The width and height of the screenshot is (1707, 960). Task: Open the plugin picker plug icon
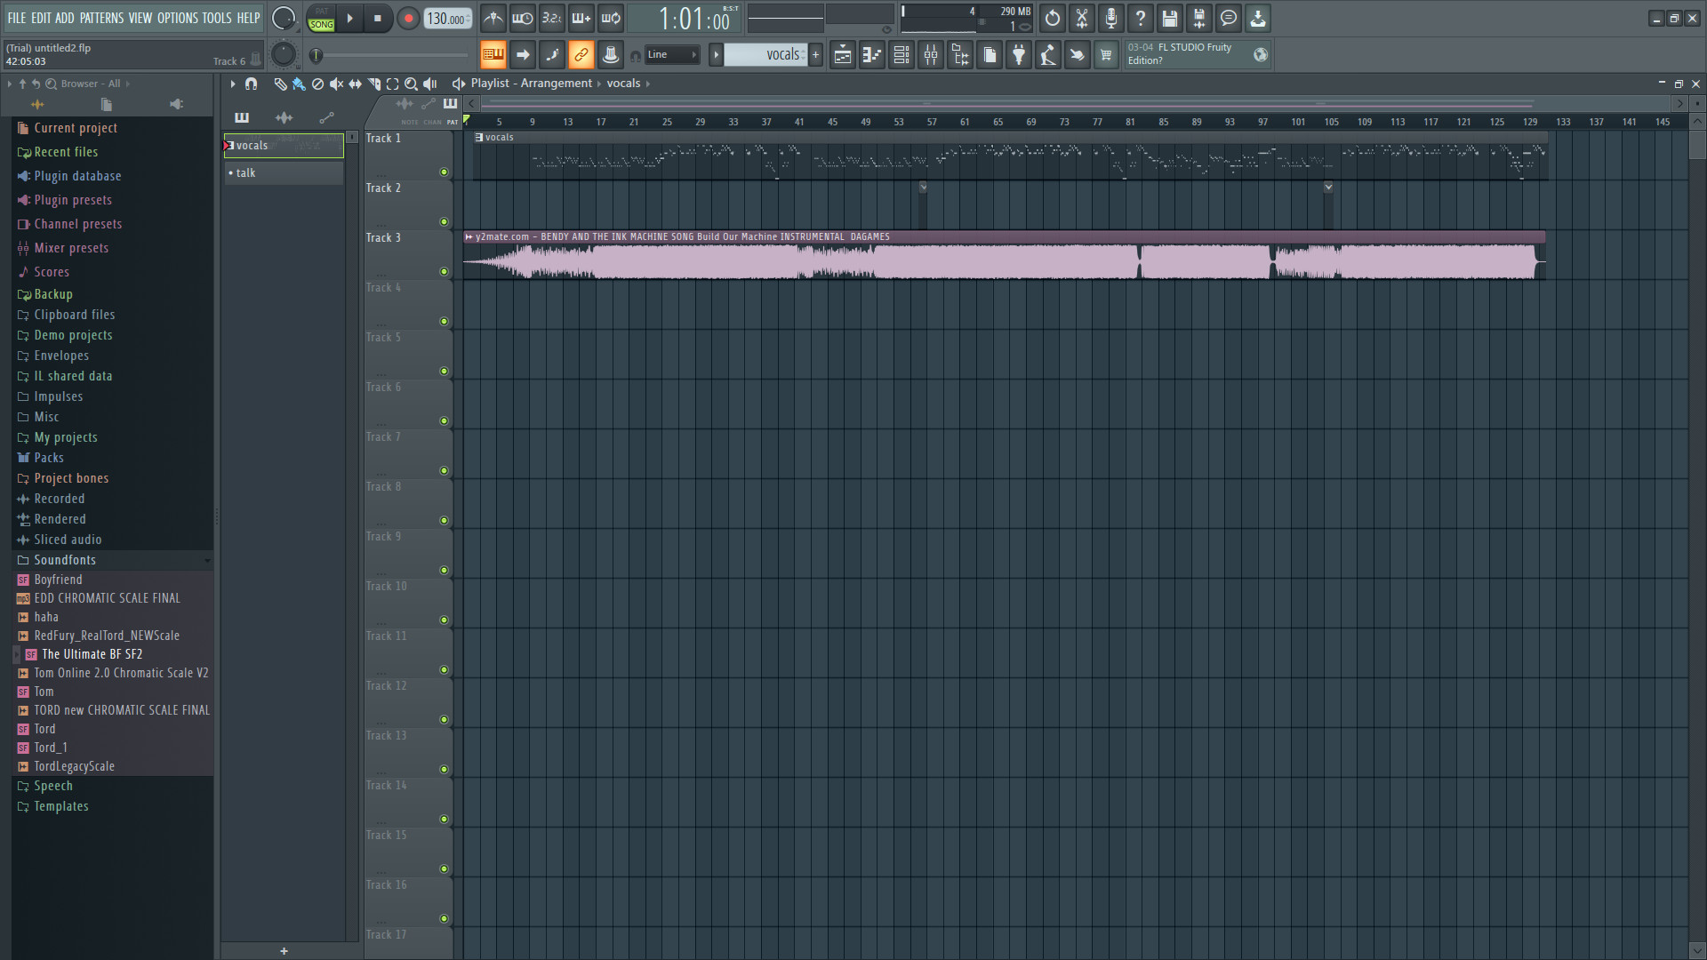(1019, 55)
